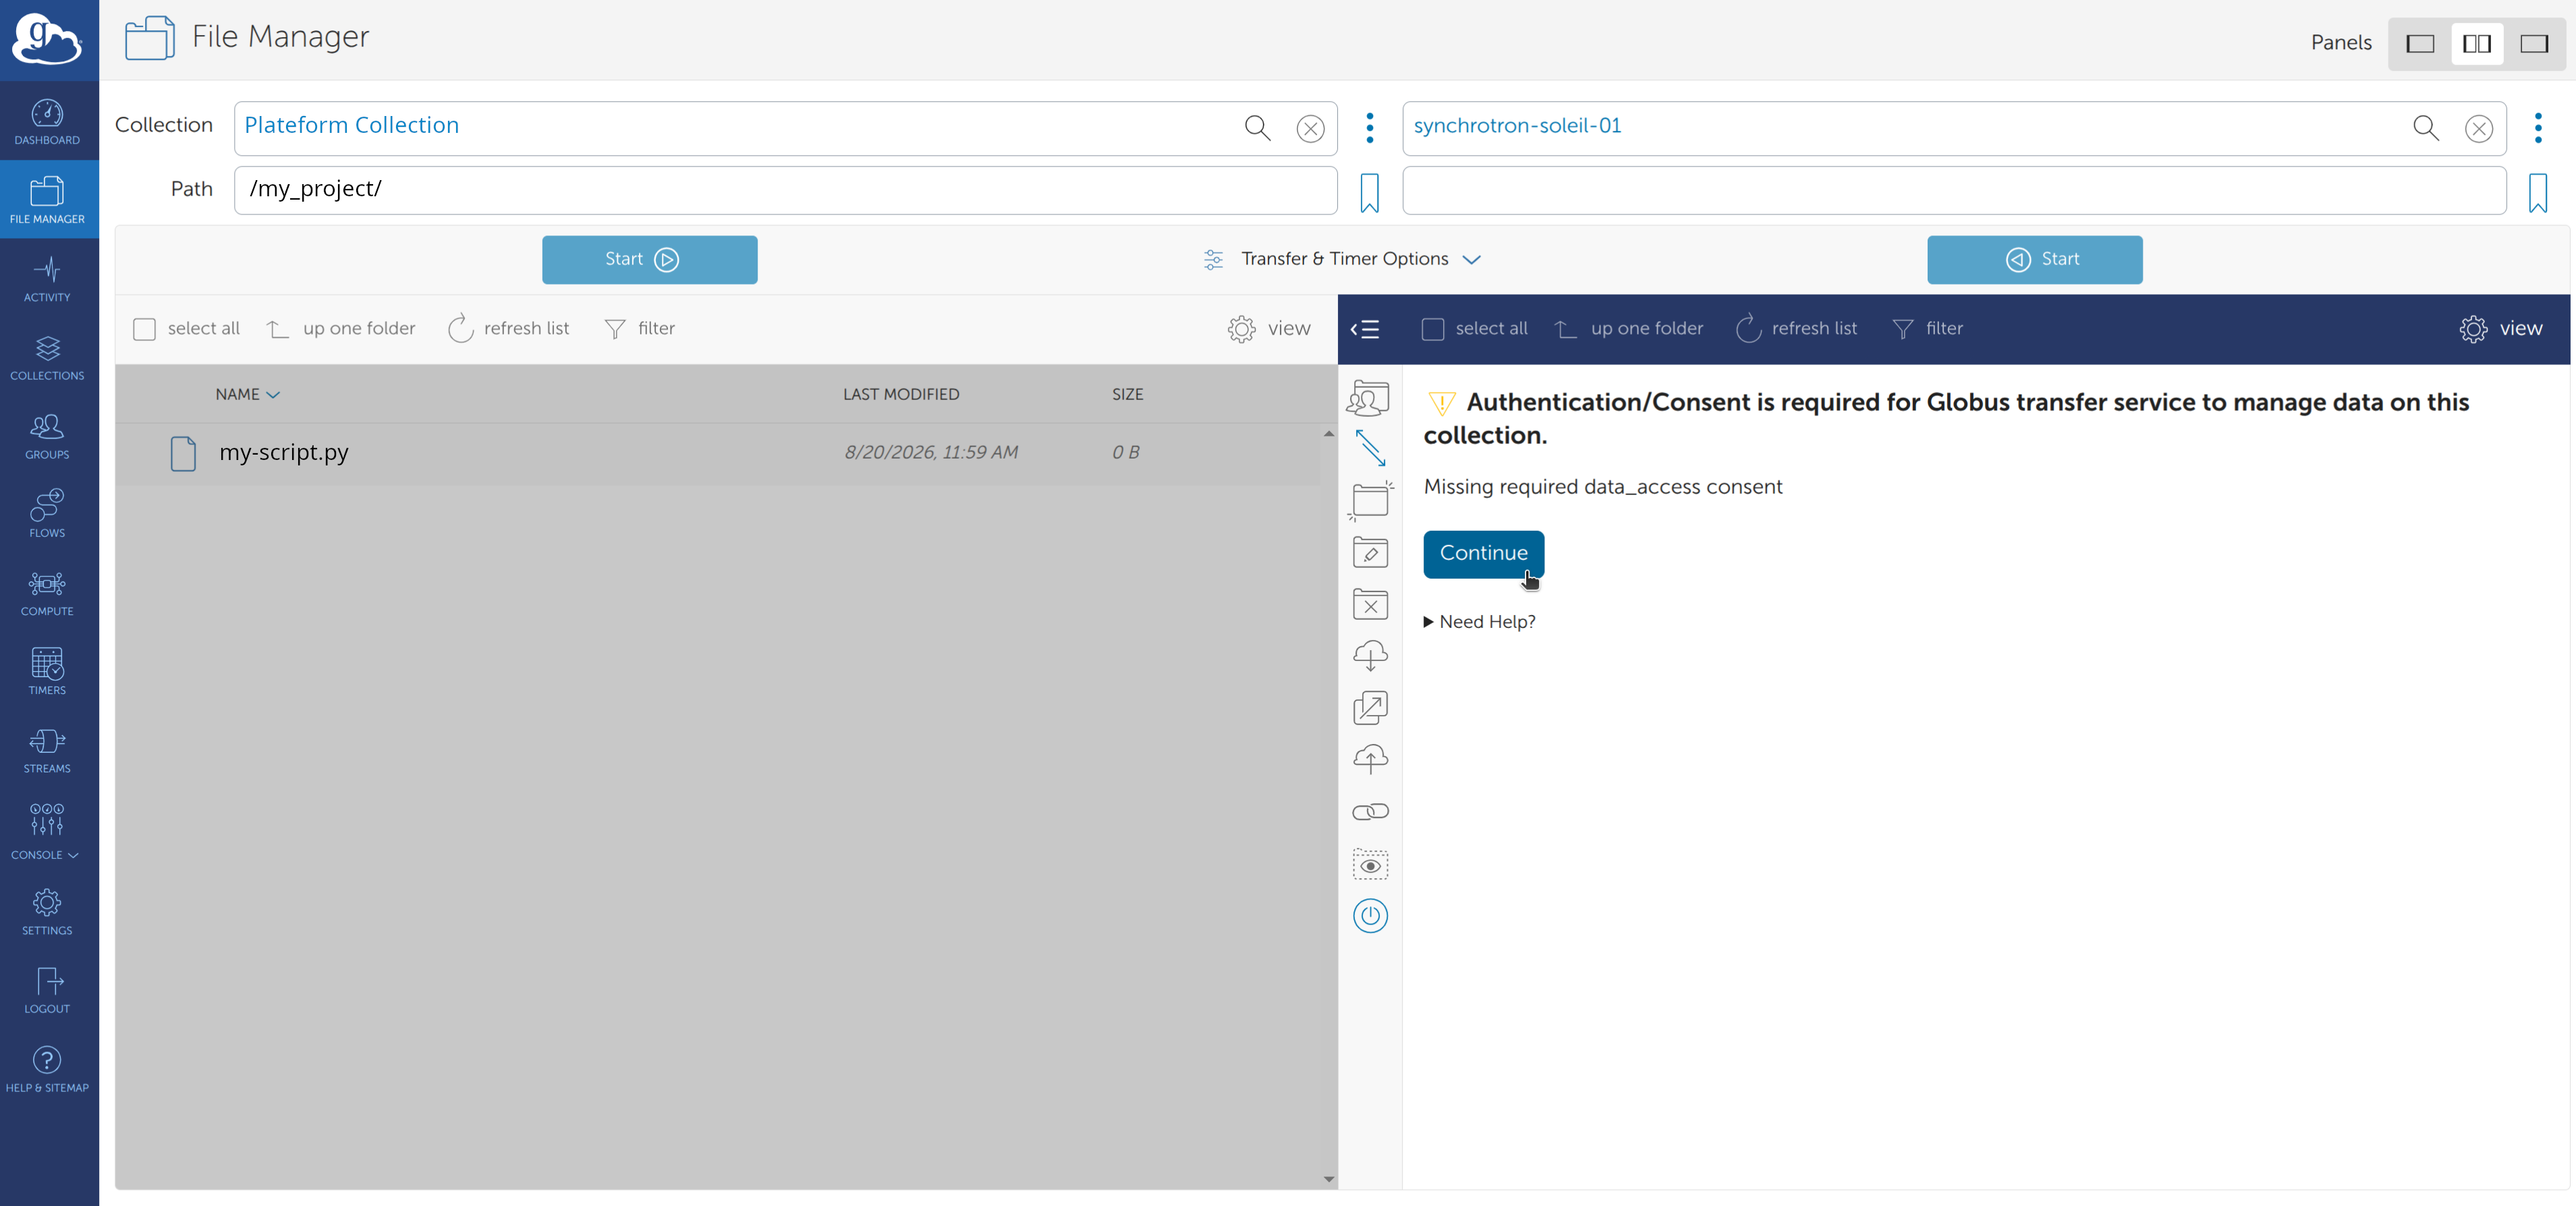Collapse the middle command menu
The width and height of the screenshot is (2576, 1206).
[x=1365, y=329]
